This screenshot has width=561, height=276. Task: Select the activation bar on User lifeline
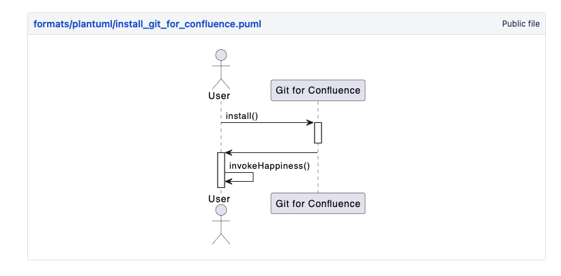tap(220, 169)
